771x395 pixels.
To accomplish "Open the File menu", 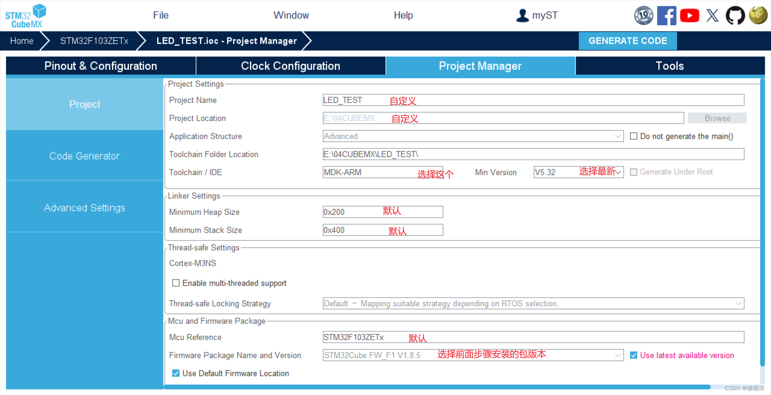I will (161, 15).
